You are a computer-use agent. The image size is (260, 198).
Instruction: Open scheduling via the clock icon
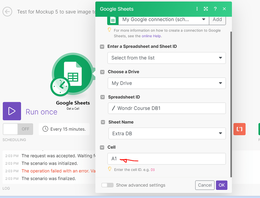(x=45, y=129)
